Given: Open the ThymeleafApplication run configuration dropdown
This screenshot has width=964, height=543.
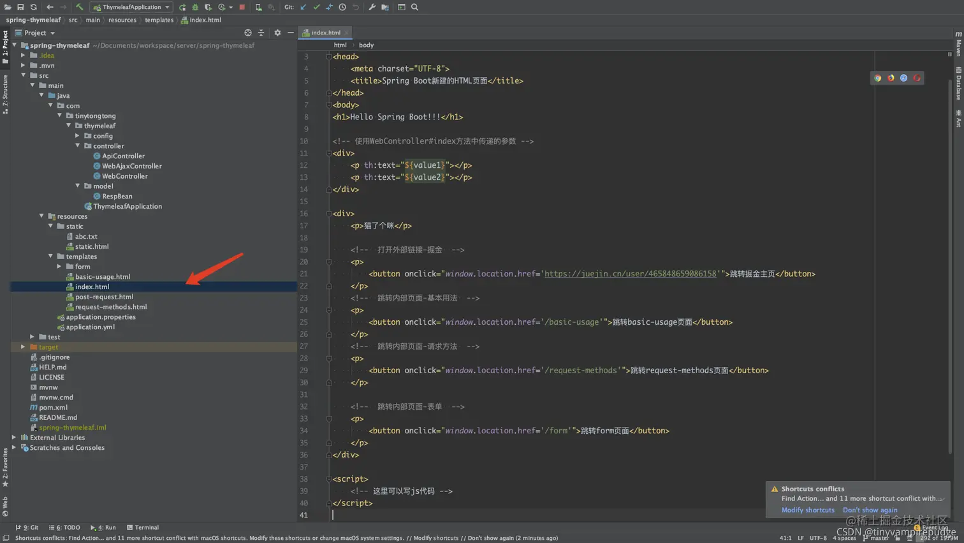Looking at the screenshot, I should pos(132,7).
